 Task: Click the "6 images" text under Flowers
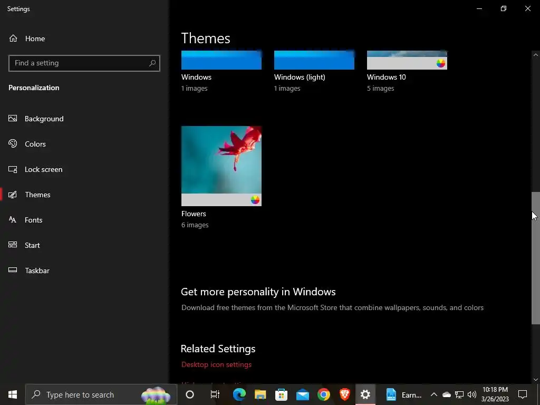[x=195, y=225]
